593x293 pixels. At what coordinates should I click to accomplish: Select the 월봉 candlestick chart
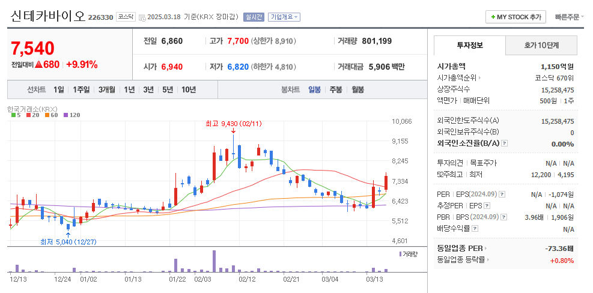357,89
